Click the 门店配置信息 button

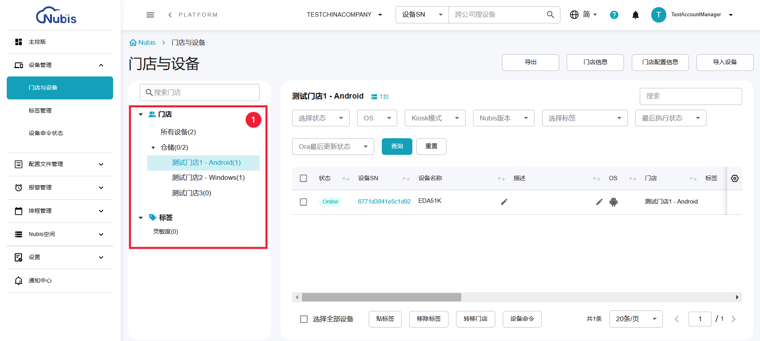pyautogui.click(x=660, y=63)
